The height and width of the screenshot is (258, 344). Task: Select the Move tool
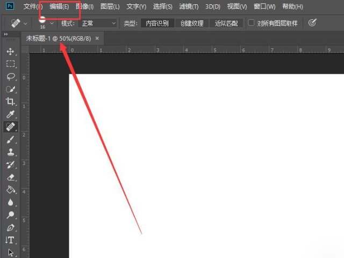pyautogui.click(x=10, y=51)
